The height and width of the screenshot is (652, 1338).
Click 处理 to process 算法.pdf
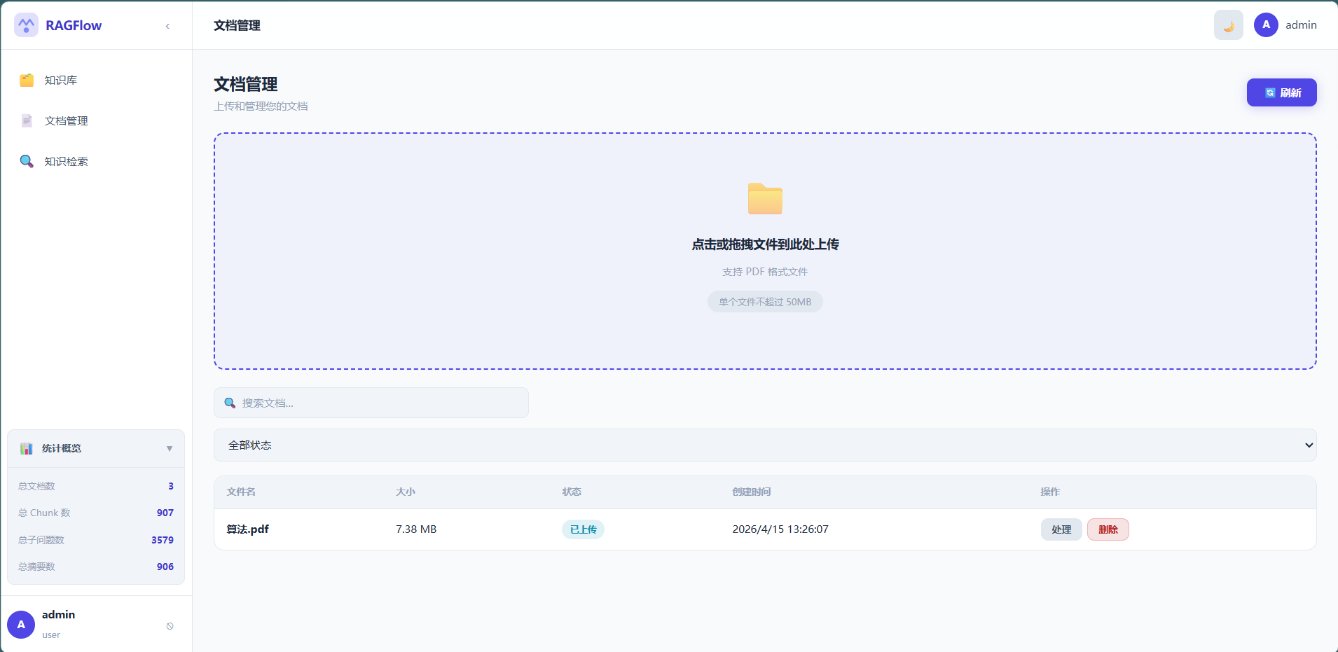tap(1061, 529)
